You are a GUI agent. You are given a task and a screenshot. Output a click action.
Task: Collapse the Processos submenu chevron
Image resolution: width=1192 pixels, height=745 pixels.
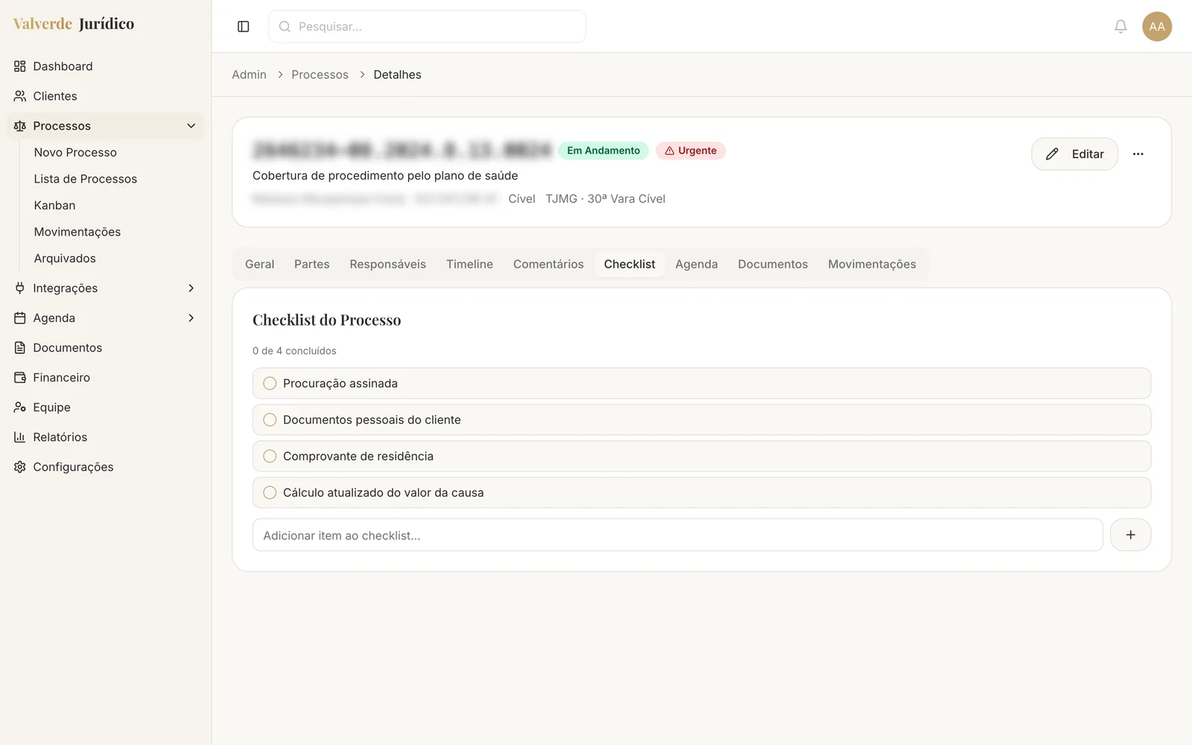point(191,126)
